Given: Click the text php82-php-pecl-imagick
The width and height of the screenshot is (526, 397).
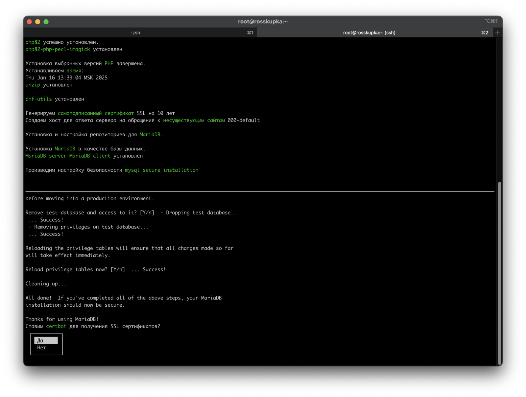Looking at the screenshot, I should 58,49.
